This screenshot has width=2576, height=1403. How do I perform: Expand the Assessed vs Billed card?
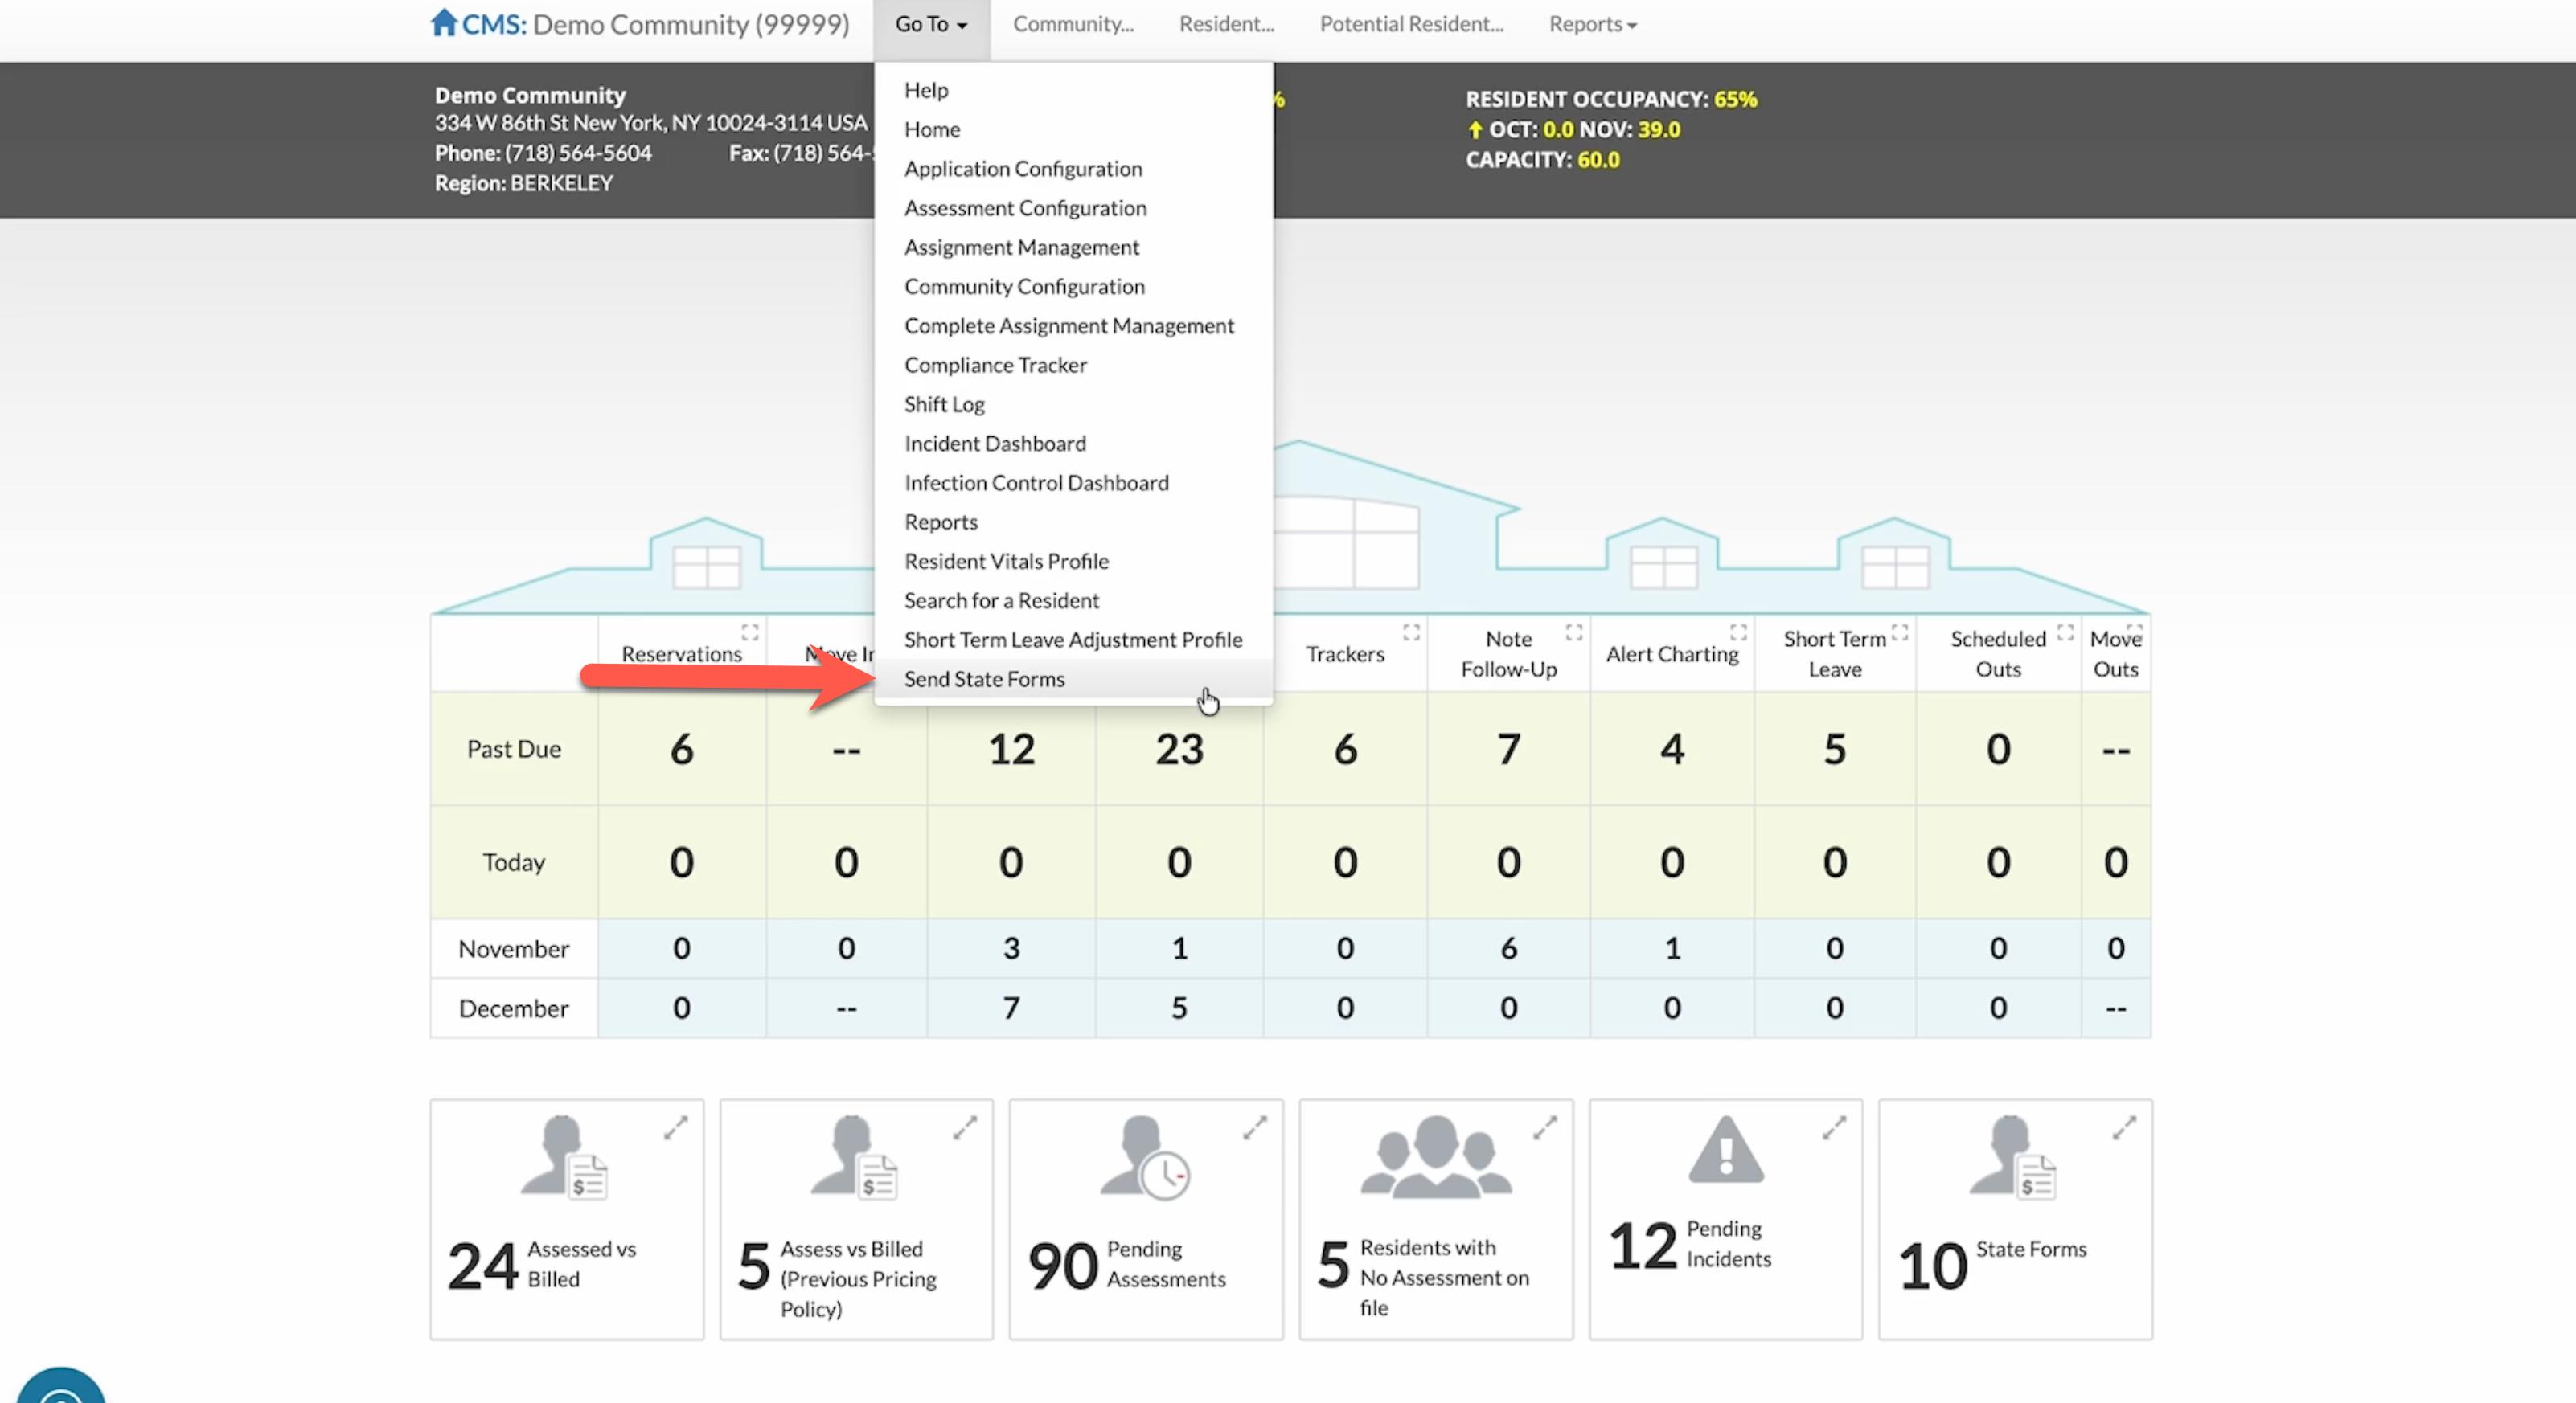(676, 1127)
